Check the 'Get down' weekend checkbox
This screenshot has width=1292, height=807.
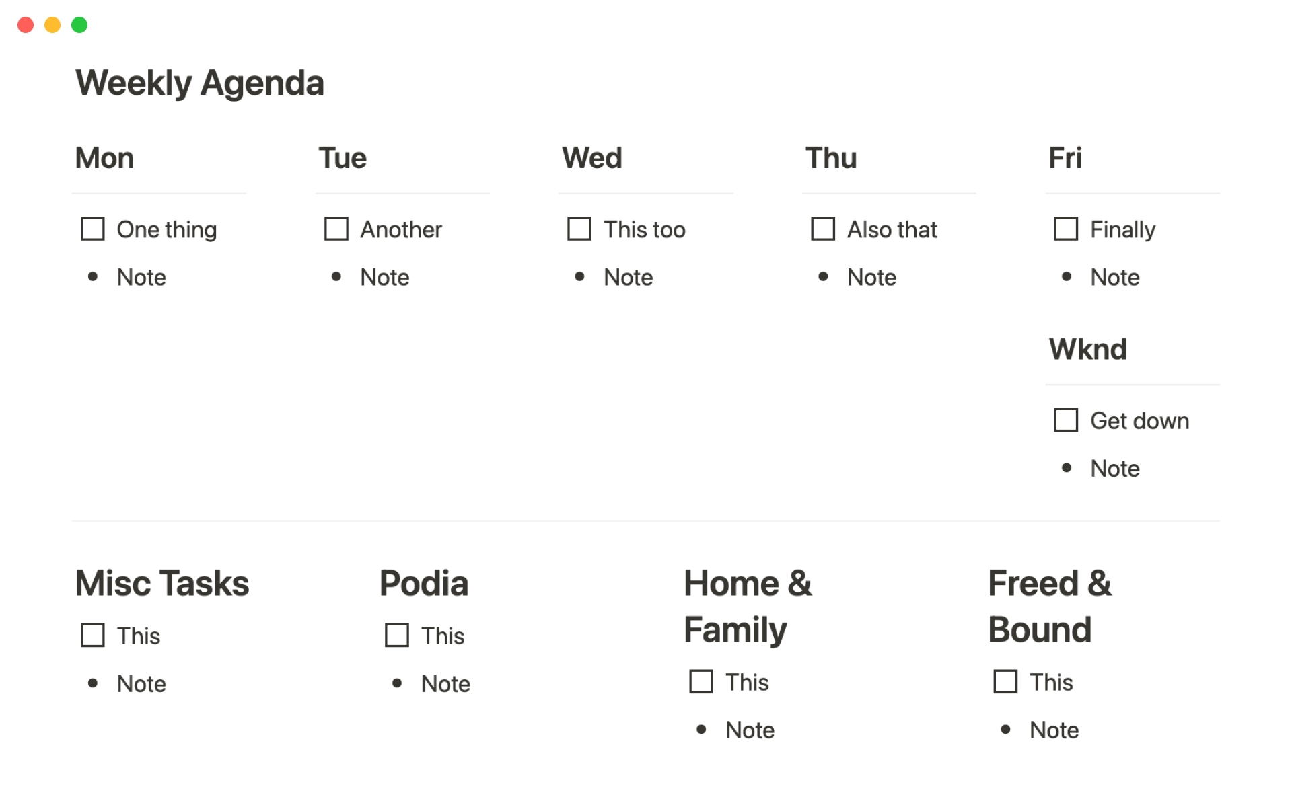pos(1065,420)
